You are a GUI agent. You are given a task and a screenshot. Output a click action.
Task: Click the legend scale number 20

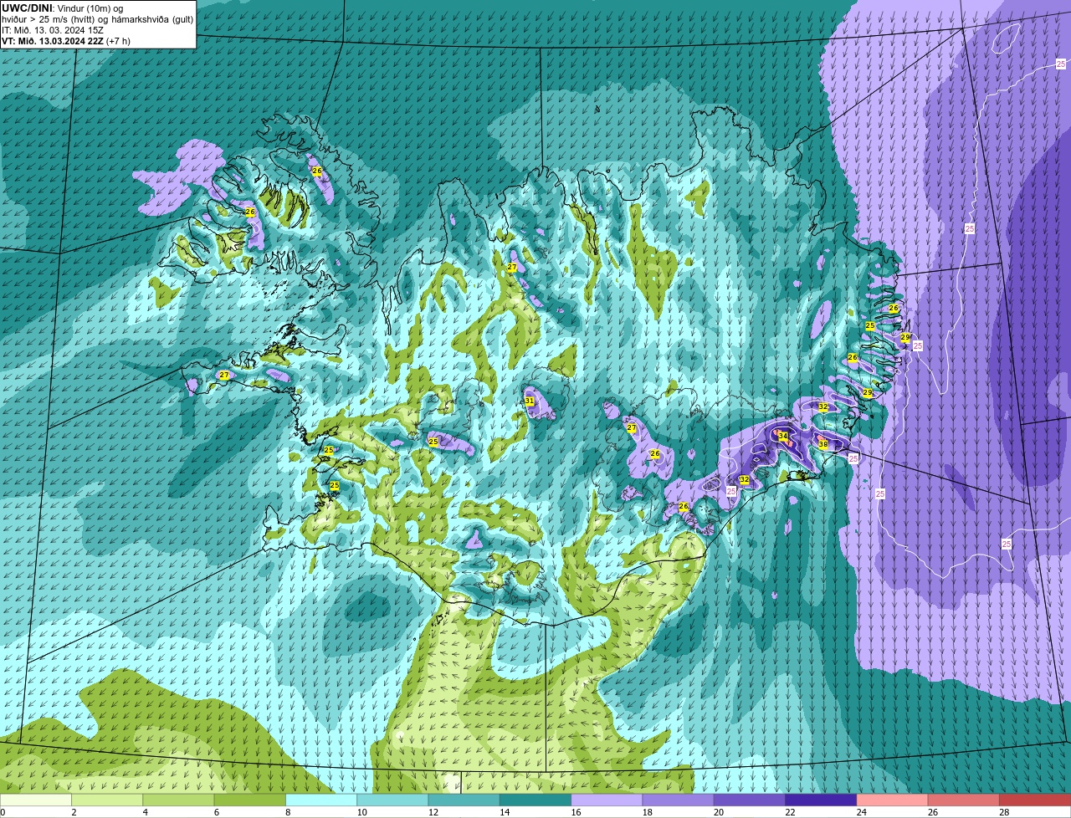pos(718,812)
